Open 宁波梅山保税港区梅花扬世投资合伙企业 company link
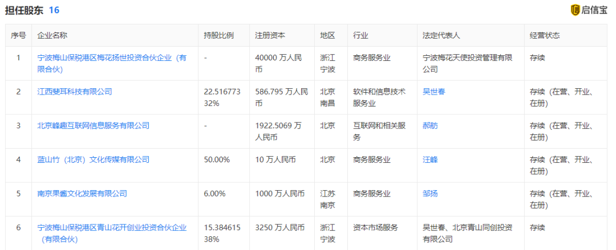 tap(112, 64)
